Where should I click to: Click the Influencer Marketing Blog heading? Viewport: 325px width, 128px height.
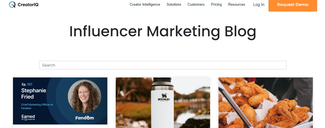pos(163,31)
